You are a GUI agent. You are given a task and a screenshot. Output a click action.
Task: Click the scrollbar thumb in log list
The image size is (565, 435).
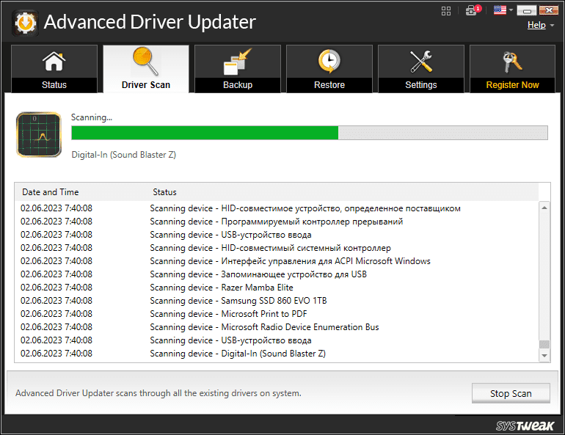pyautogui.click(x=544, y=344)
